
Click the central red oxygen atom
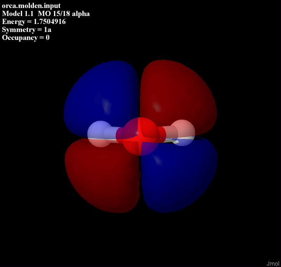[x=140, y=137]
